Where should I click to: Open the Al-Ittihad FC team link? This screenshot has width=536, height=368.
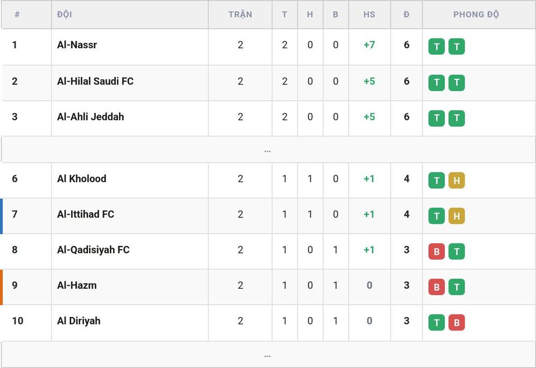85,214
